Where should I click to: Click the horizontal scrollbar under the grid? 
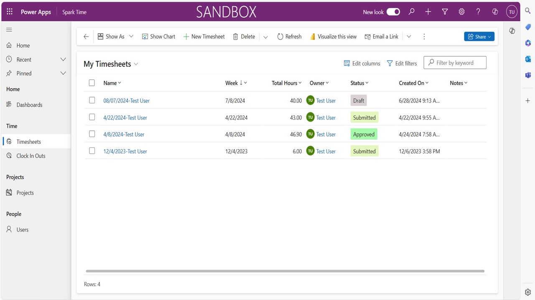coord(285,271)
